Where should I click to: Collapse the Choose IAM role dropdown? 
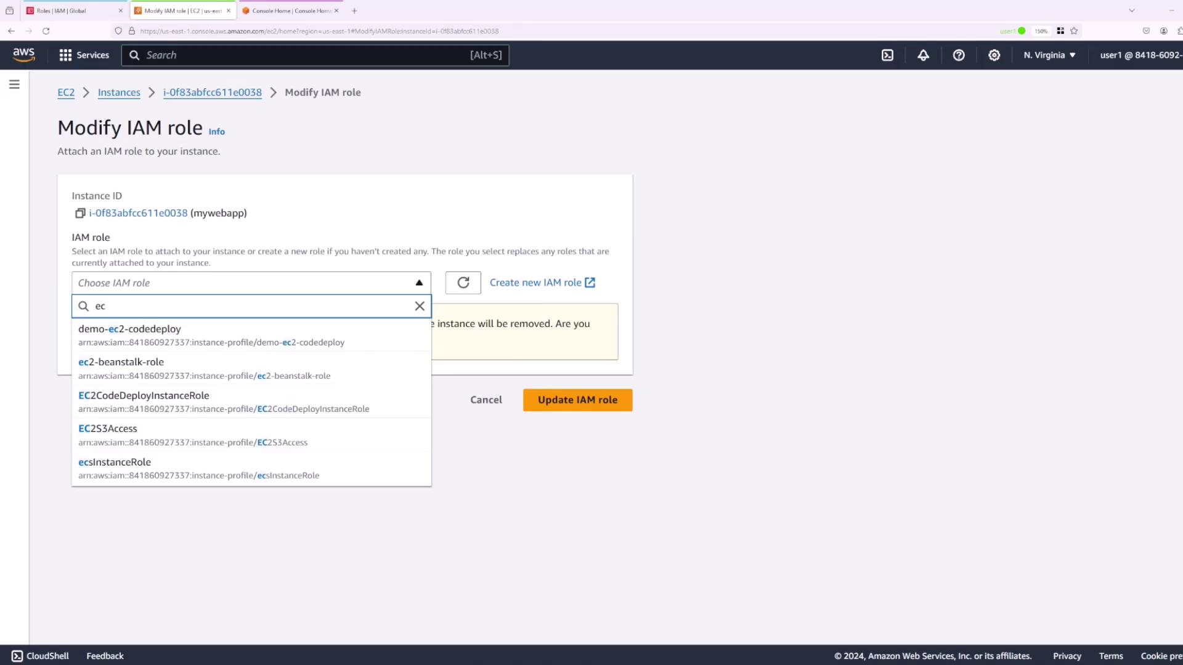click(x=419, y=283)
